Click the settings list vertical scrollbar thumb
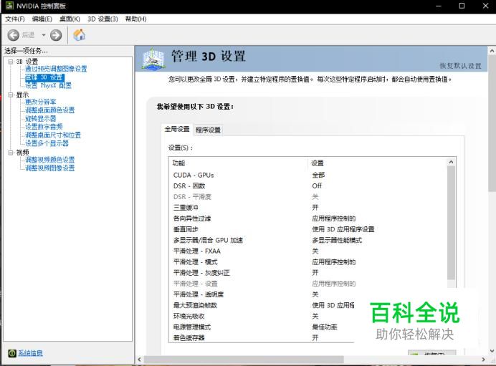 click(x=451, y=223)
